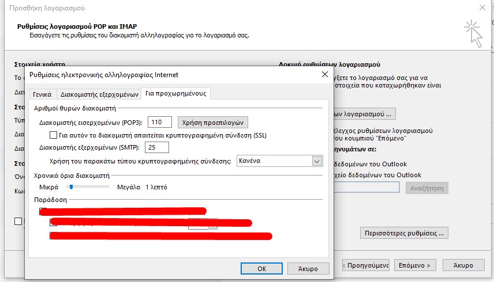Click the POP3 incoming server port field

(x=160, y=122)
